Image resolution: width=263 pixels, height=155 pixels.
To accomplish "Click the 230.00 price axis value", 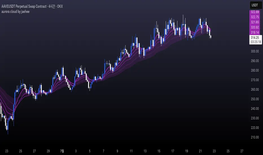I will click(x=255, y=118).
